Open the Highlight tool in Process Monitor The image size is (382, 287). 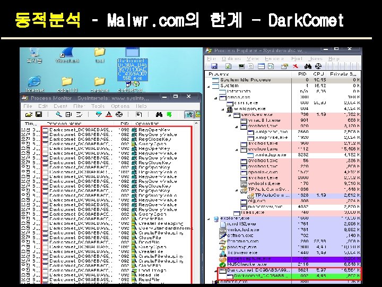click(x=109, y=114)
